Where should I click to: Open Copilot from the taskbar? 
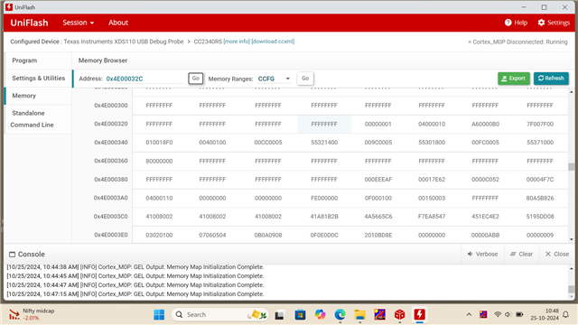[x=320, y=315]
